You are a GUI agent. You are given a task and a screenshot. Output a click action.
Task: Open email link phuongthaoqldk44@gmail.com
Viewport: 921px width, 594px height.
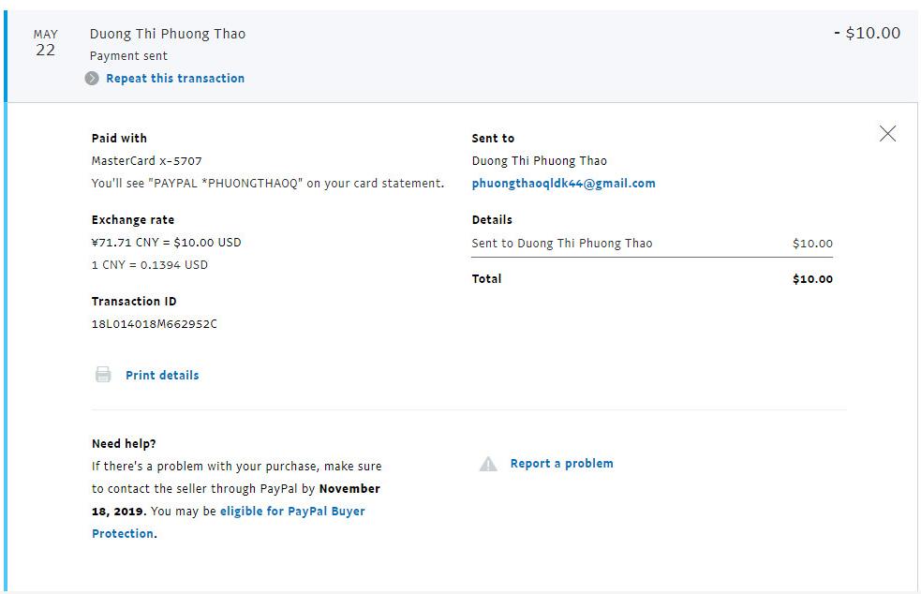click(x=563, y=184)
